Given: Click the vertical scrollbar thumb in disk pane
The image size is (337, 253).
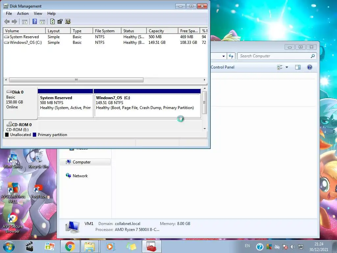Looking at the screenshot, I should (204, 102).
